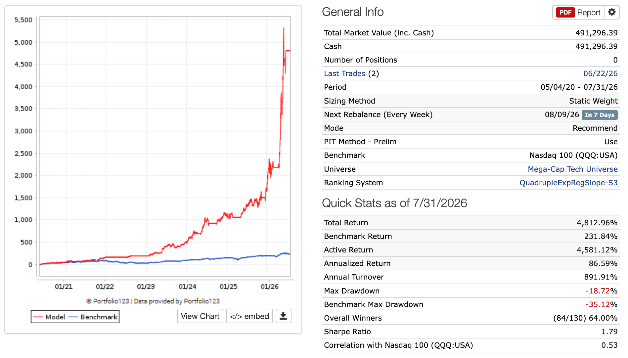
Task: Select the Overall Winners value (84/130) 64.00%
Action: tap(585, 318)
